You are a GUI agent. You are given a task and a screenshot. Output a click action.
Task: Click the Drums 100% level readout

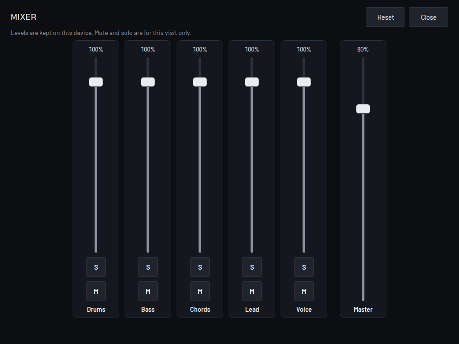click(96, 49)
